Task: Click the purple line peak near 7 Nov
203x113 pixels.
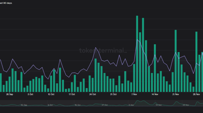Action: click(x=137, y=40)
